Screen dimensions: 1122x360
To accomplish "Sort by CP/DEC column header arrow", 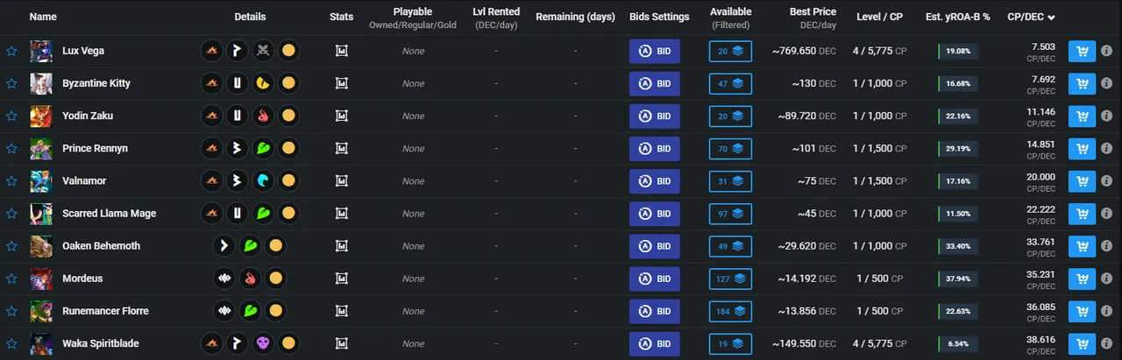I will tap(1051, 18).
